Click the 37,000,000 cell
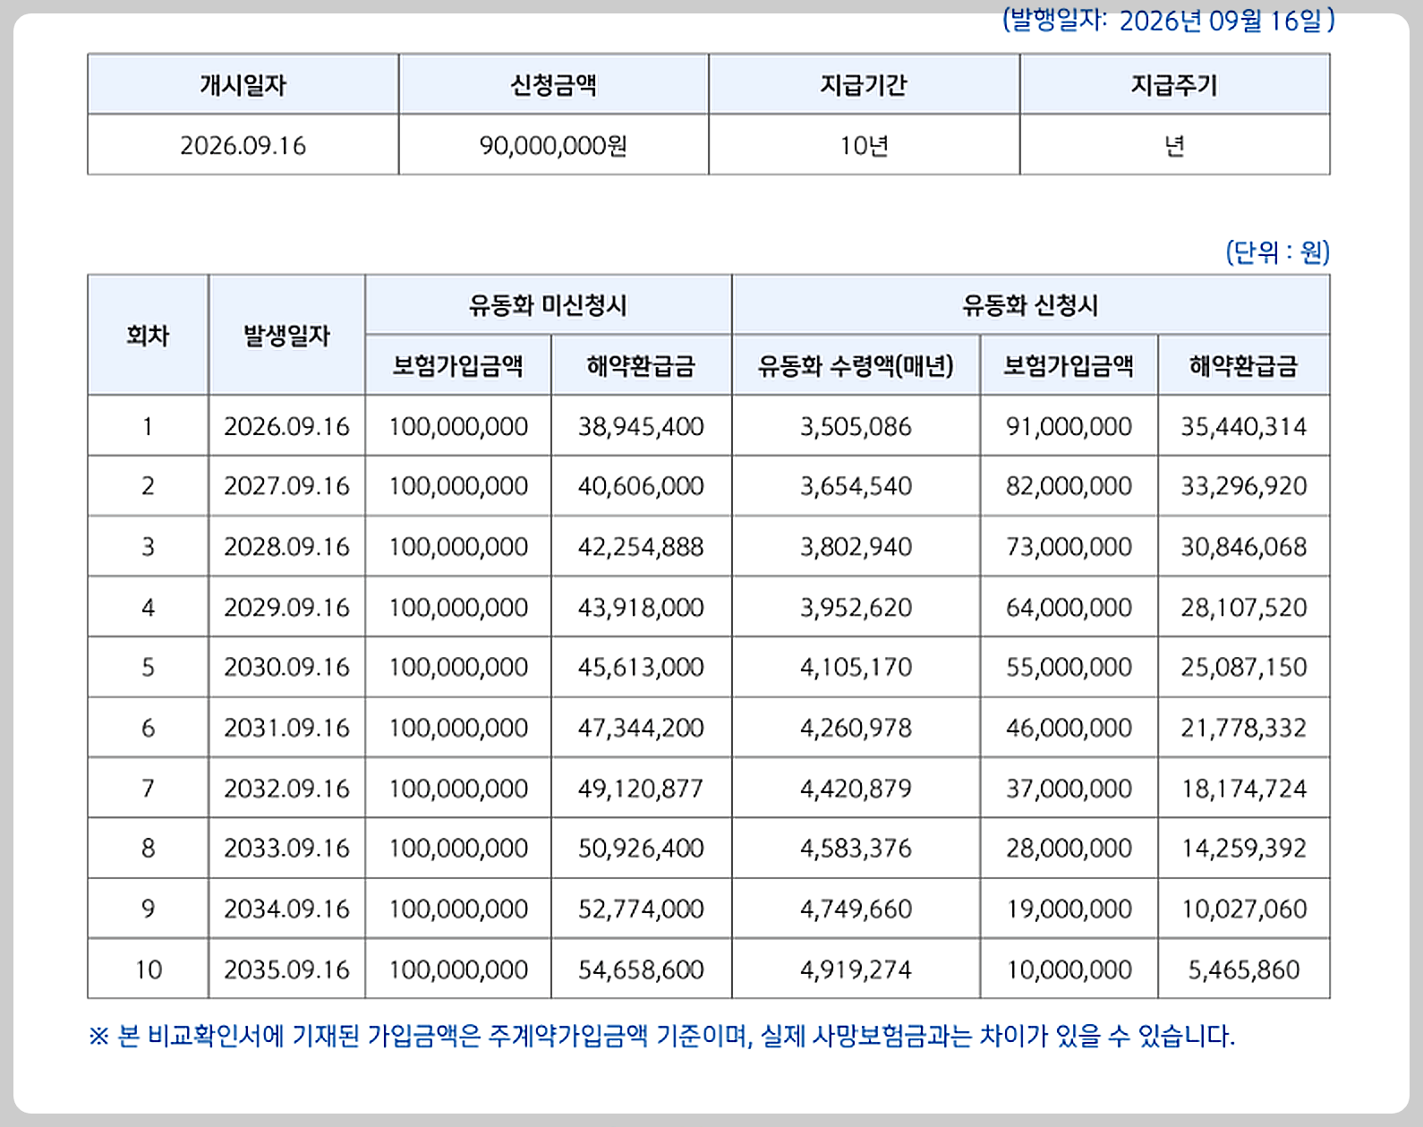Screen dimensions: 1423x1127 1069,789
